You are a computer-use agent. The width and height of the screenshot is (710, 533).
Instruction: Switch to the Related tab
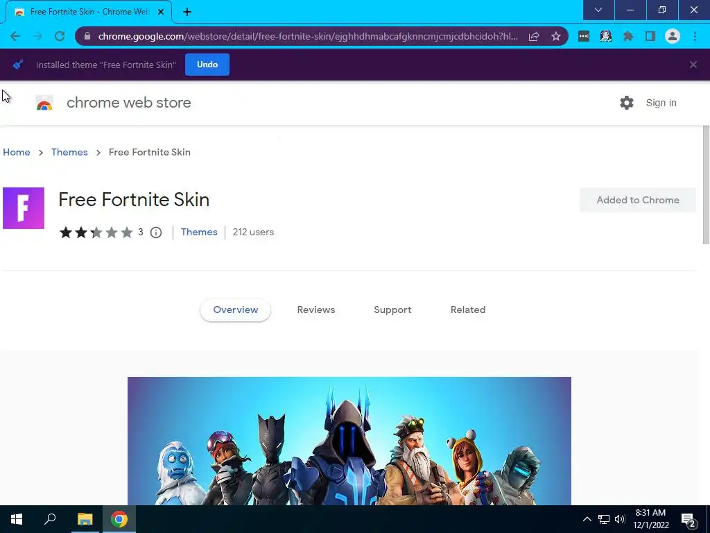[468, 310]
